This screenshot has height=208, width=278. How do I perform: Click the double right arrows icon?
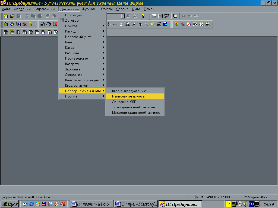[140, 24]
